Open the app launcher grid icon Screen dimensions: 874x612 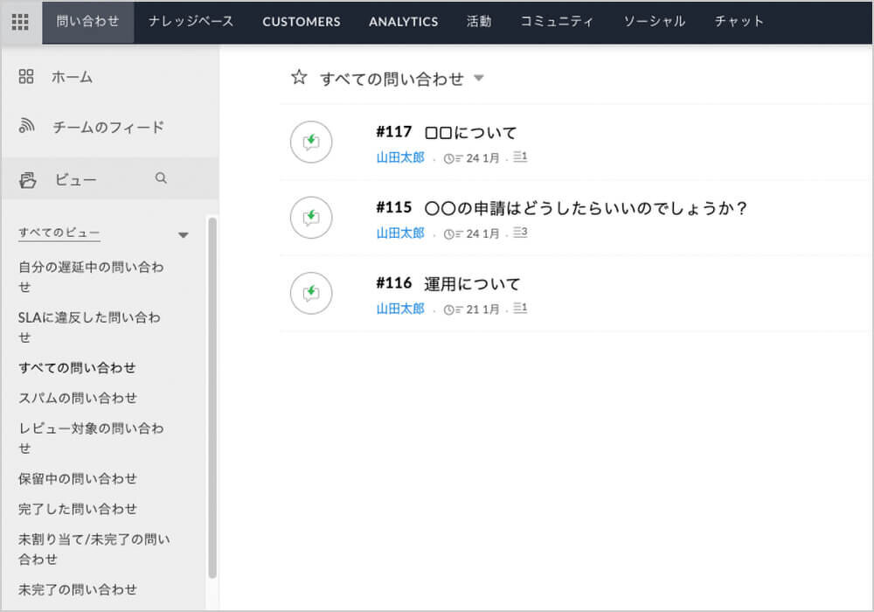pos(20,22)
